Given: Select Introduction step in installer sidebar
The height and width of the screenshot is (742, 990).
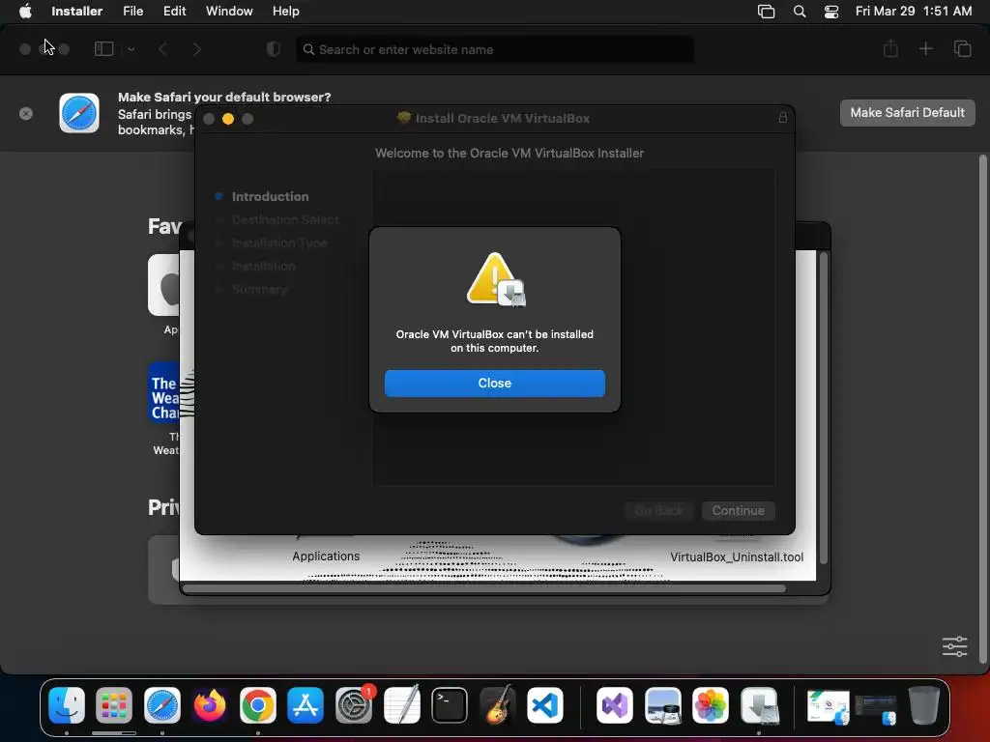Looking at the screenshot, I should click(x=270, y=196).
